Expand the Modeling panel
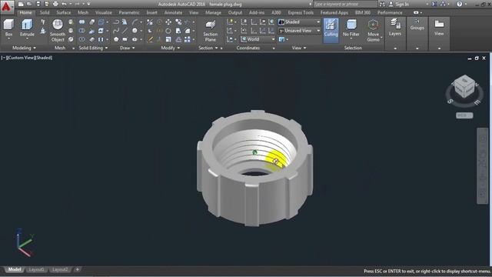The width and height of the screenshot is (492, 277). (x=24, y=48)
